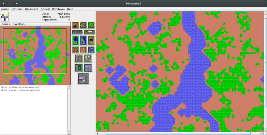The height and width of the screenshot is (135, 267).
Task: Open the Overlays dropdown above minimap
Action: tap(18, 24)
